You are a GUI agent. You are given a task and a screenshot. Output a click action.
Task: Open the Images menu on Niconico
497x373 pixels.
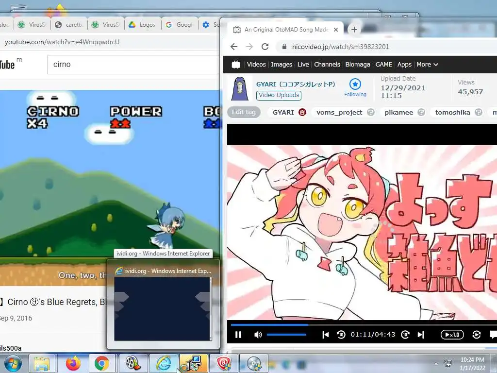(282, 65)
